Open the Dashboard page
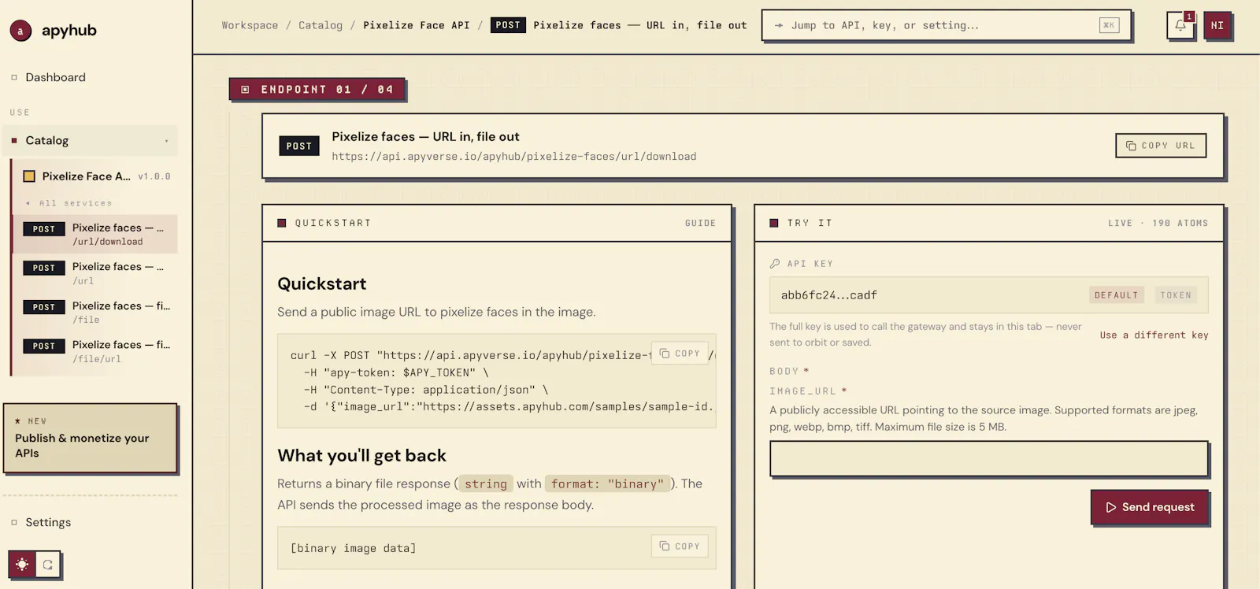 click(x=55, y=77)
